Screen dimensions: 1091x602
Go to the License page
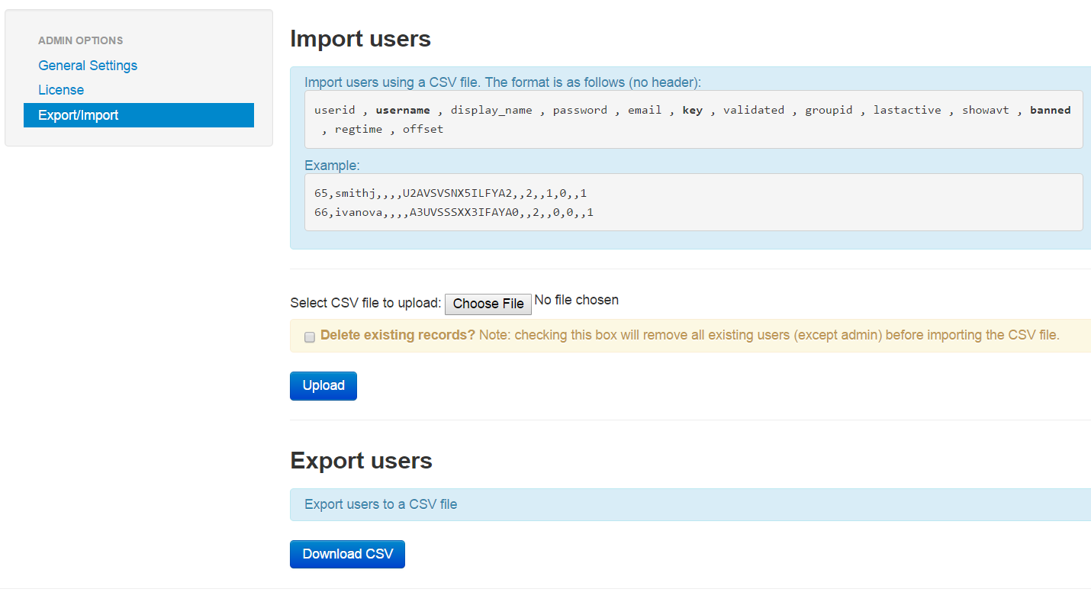(61, 90)
